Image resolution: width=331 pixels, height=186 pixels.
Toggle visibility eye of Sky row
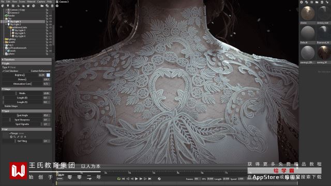[x=51, y=19]
